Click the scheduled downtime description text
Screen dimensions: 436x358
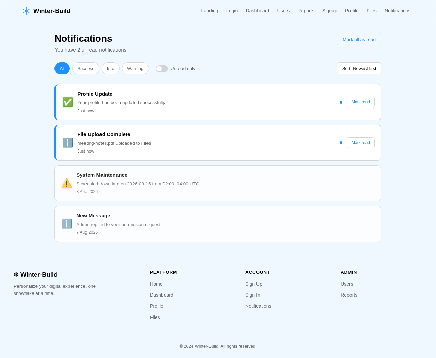[x=138, y=184]
